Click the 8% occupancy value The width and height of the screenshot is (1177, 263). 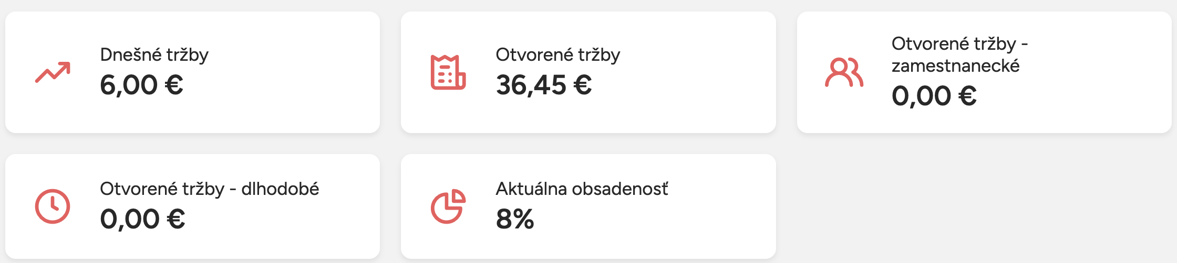[x=514, y=219]
